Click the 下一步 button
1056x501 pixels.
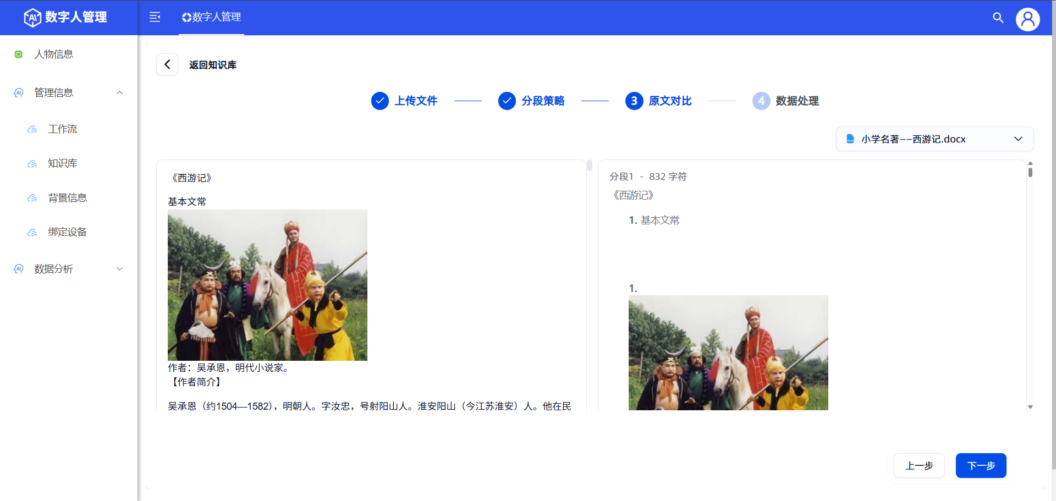click(x=981, y=466)
